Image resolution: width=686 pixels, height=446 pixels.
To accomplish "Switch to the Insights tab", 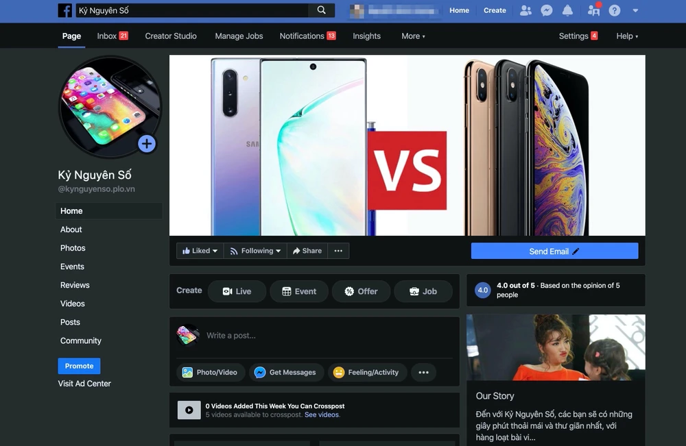I will (366, 36).
